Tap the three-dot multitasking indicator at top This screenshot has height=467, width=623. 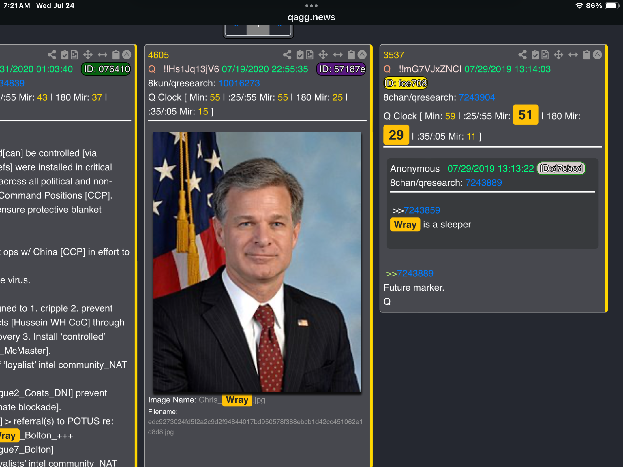pyautogui.click(x=311, y=6)
